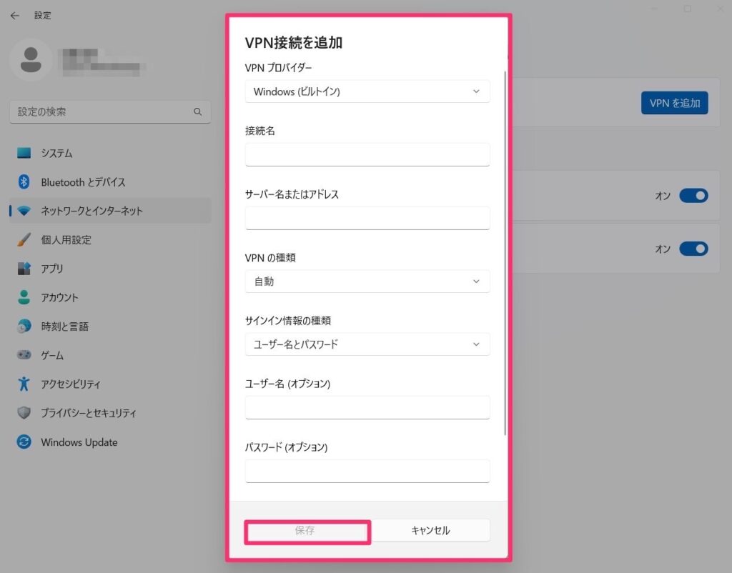Open the サインイン情報の種類 dropdown
Screen dimensions: 732x573
point(367,344)
